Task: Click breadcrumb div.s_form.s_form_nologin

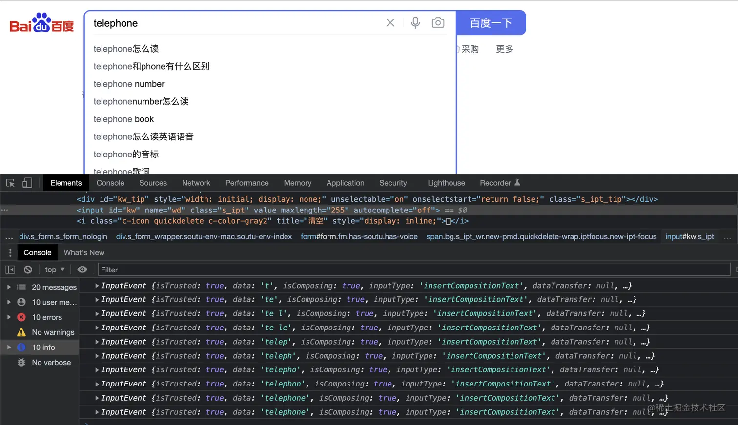Action: tap(63, 236)
